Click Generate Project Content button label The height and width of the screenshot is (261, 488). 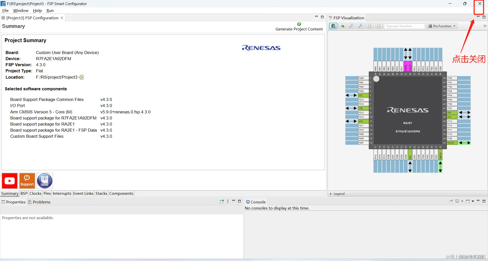click(x=299, y=29)
